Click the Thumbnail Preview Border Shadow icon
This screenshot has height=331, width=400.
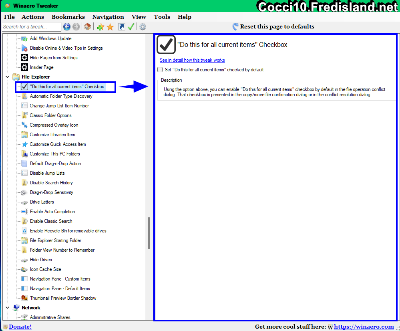click(24, 298)
